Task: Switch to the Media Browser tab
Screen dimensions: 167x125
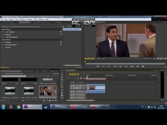Action: pyautogui.click(x=29, y=71)
